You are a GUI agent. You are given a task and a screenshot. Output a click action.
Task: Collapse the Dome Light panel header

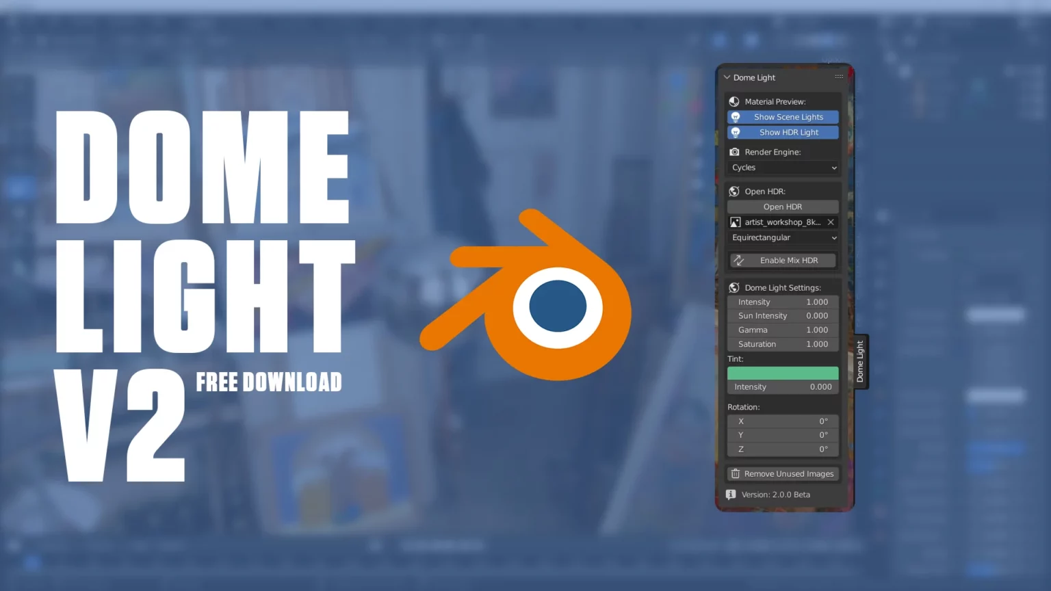[727, 78]
